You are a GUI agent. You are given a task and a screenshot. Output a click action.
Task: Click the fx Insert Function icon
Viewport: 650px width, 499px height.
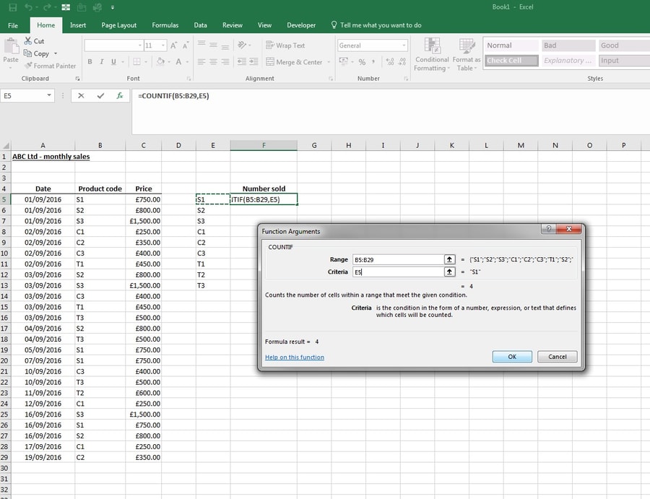coord(120,96)
